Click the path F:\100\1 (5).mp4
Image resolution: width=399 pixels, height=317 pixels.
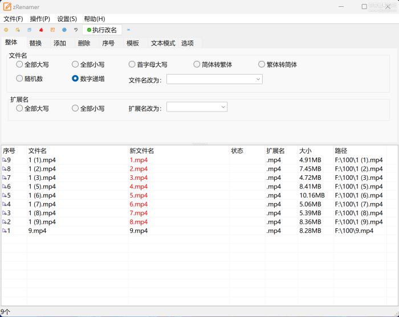359,187
